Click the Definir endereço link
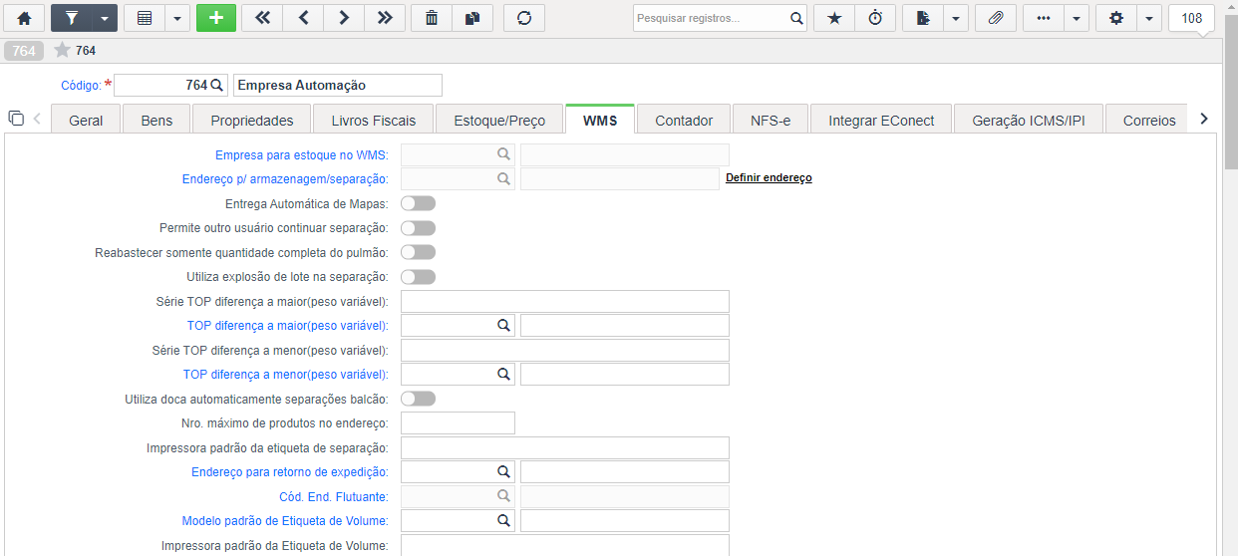Screen dimensions: 1238x556 [769, 177]
